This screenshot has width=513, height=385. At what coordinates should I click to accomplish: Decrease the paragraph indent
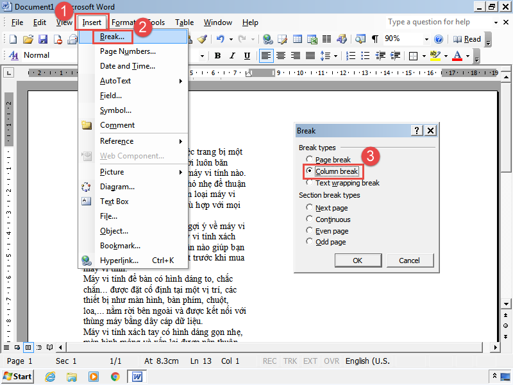(380, 56)
